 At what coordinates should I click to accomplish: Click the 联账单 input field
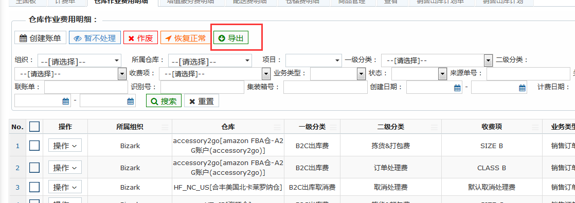[x=86, y=88]
